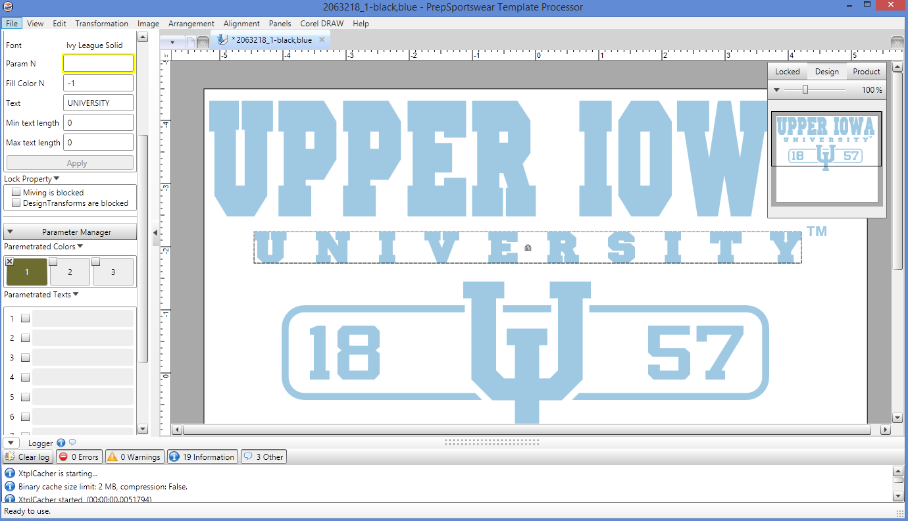Click the lock icon in the UNIVERSITY text

point(528,247)
